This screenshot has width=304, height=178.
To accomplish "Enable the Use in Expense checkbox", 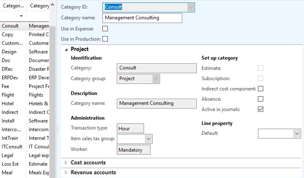I will click(x=105, y=28).
